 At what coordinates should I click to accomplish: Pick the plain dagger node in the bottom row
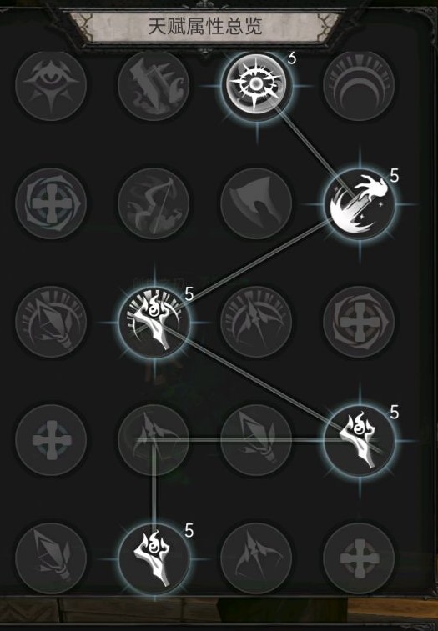51,559
